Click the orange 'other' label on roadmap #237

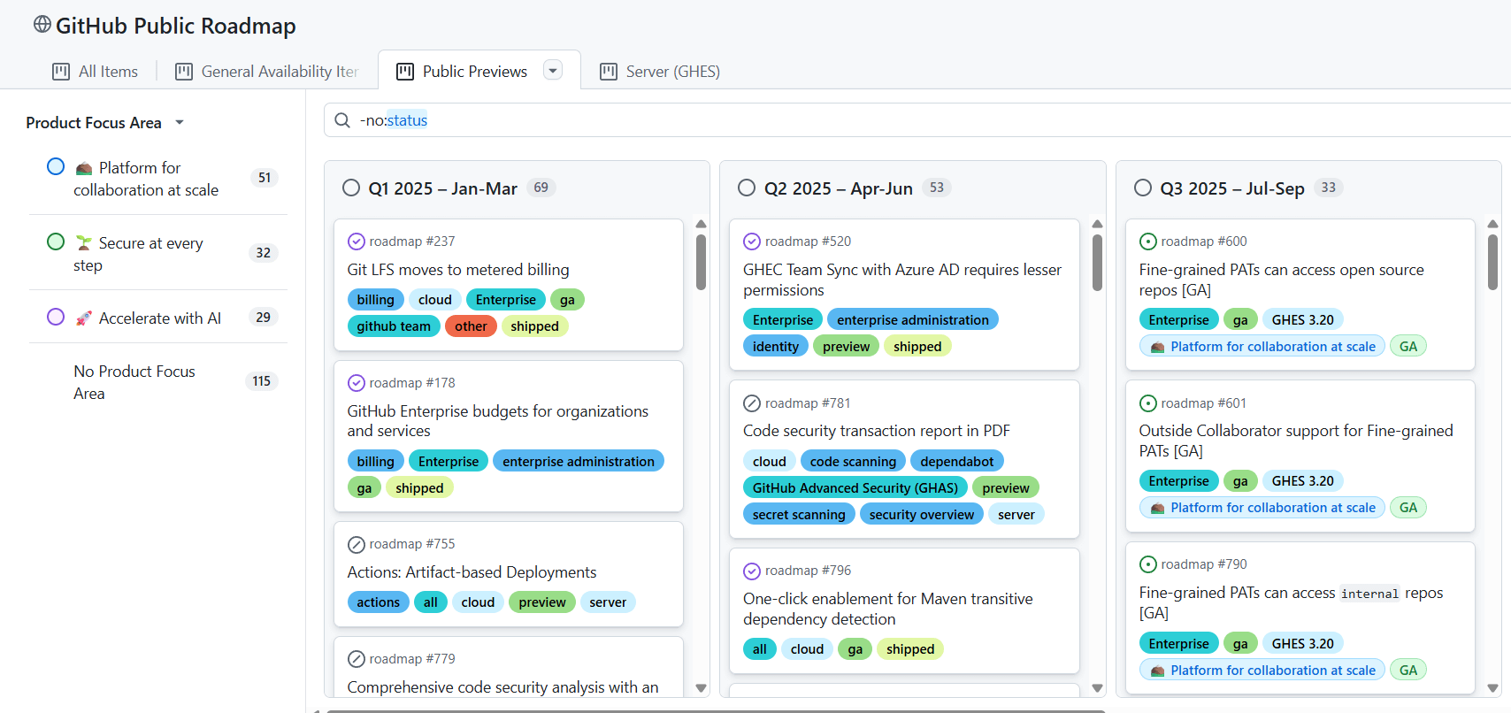[472, 326]
